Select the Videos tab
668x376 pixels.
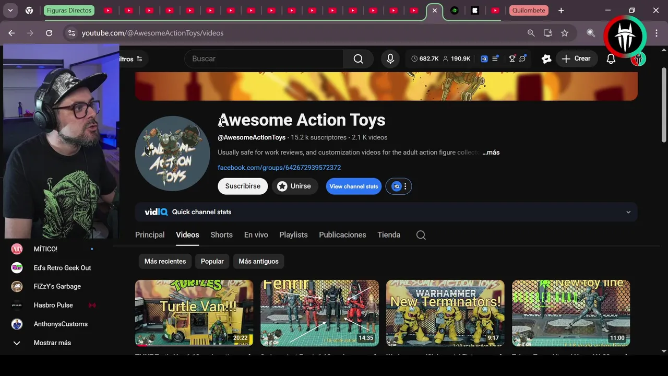coord(187,235)
